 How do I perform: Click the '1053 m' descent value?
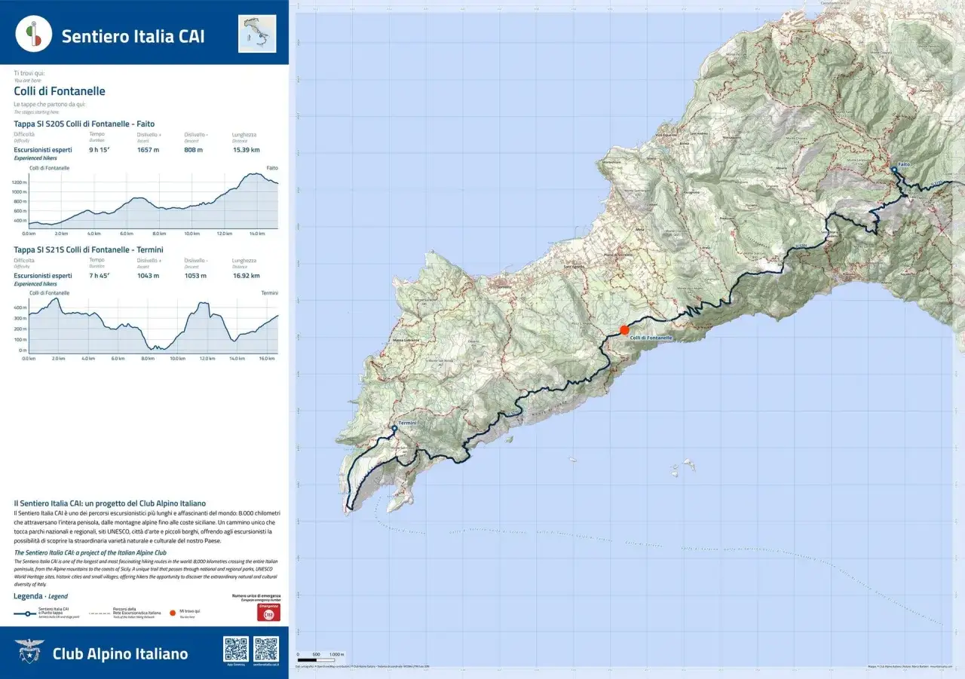click(195, 276)
